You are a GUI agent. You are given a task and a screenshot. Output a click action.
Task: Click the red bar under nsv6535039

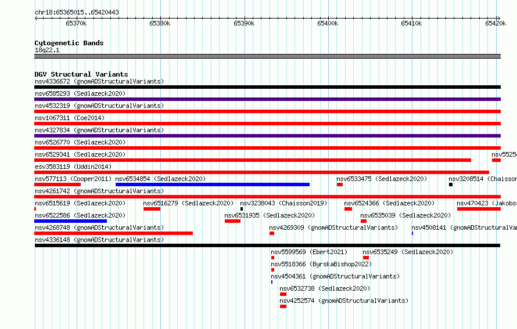tap(364, 221)
